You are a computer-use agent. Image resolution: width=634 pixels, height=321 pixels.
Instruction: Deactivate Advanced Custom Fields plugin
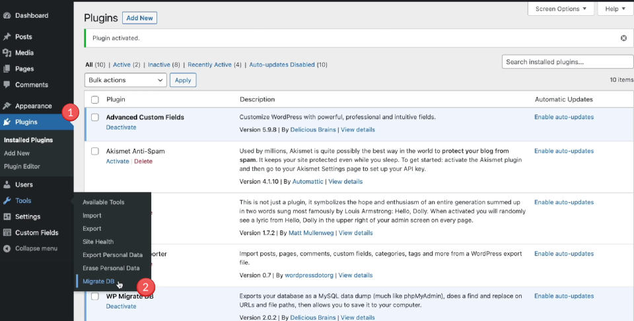coord(121,127)
